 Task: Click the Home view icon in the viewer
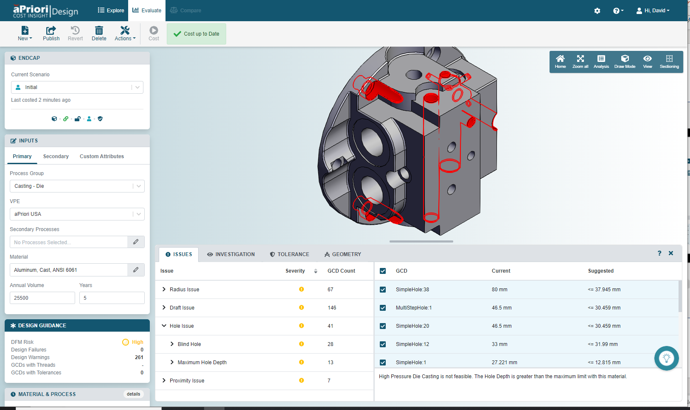pos(560,61)
